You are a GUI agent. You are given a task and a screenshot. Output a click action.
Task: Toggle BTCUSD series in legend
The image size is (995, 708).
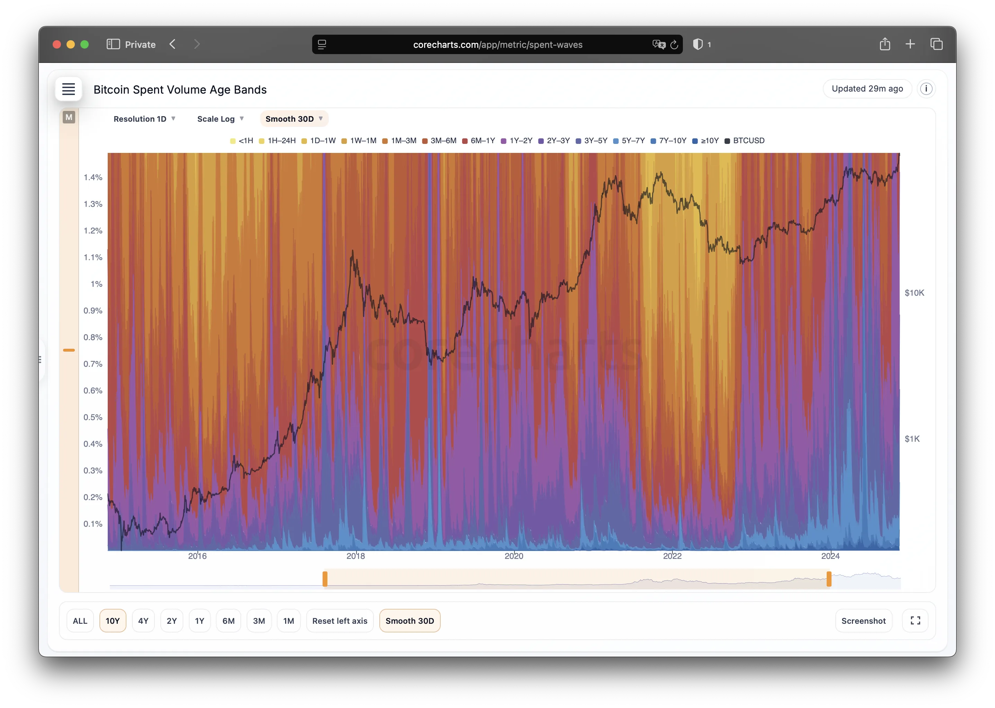tap(745, 141)
